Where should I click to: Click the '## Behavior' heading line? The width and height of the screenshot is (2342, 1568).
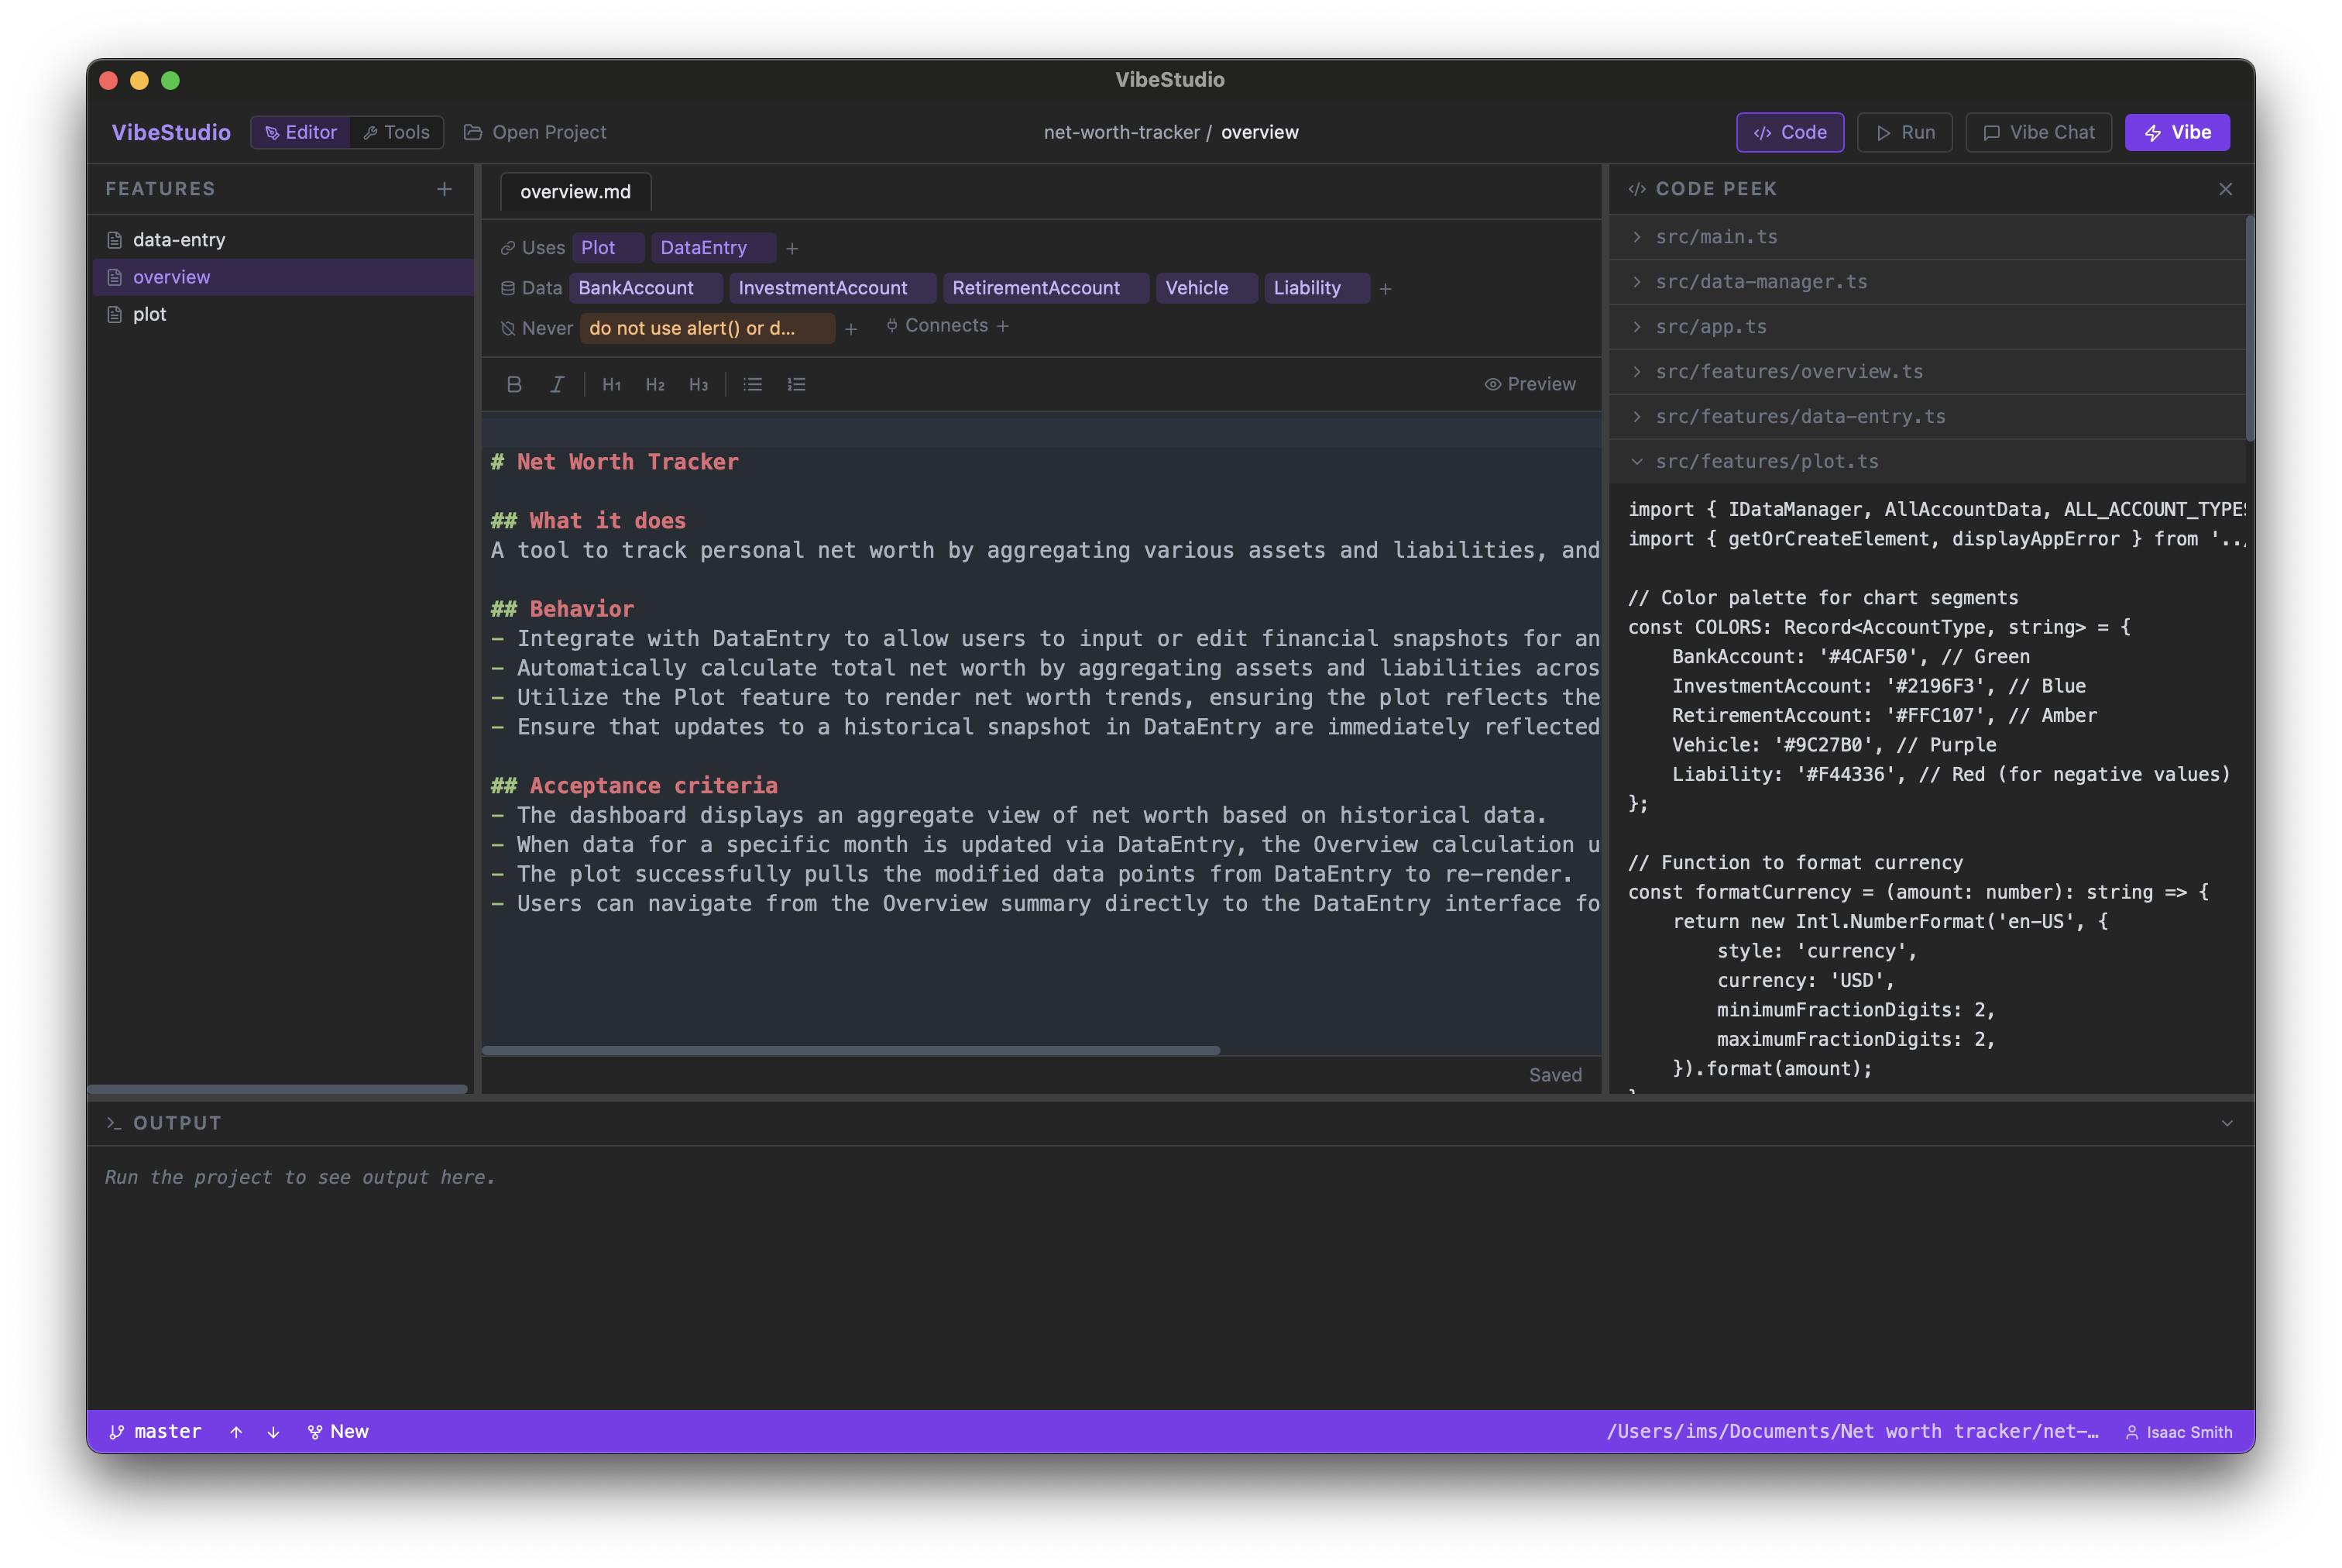click(x=561, y=609)
